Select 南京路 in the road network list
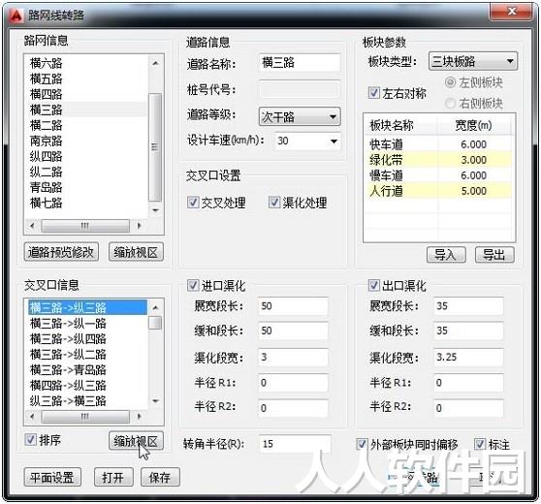 [46, 141]
